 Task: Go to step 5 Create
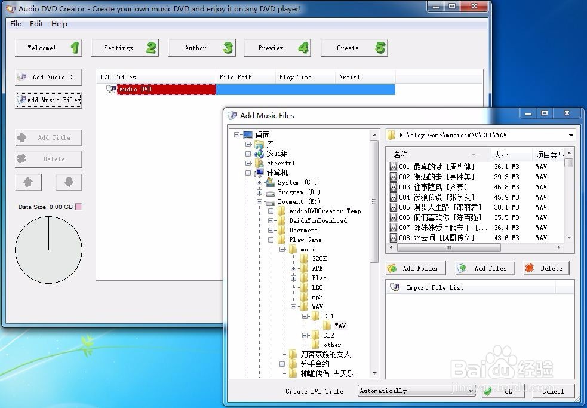(354, 48)
